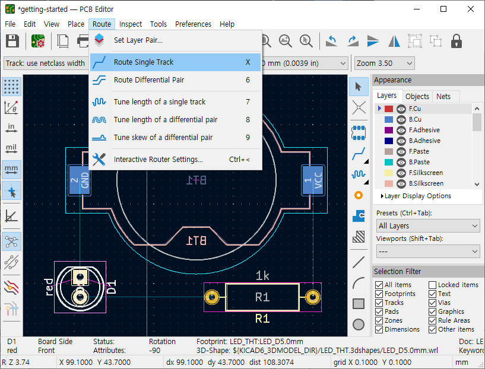Viewport: 485px width, 369px height.
Task: Select the Tune length tool in right toolbar
Action: coord(359,174)
